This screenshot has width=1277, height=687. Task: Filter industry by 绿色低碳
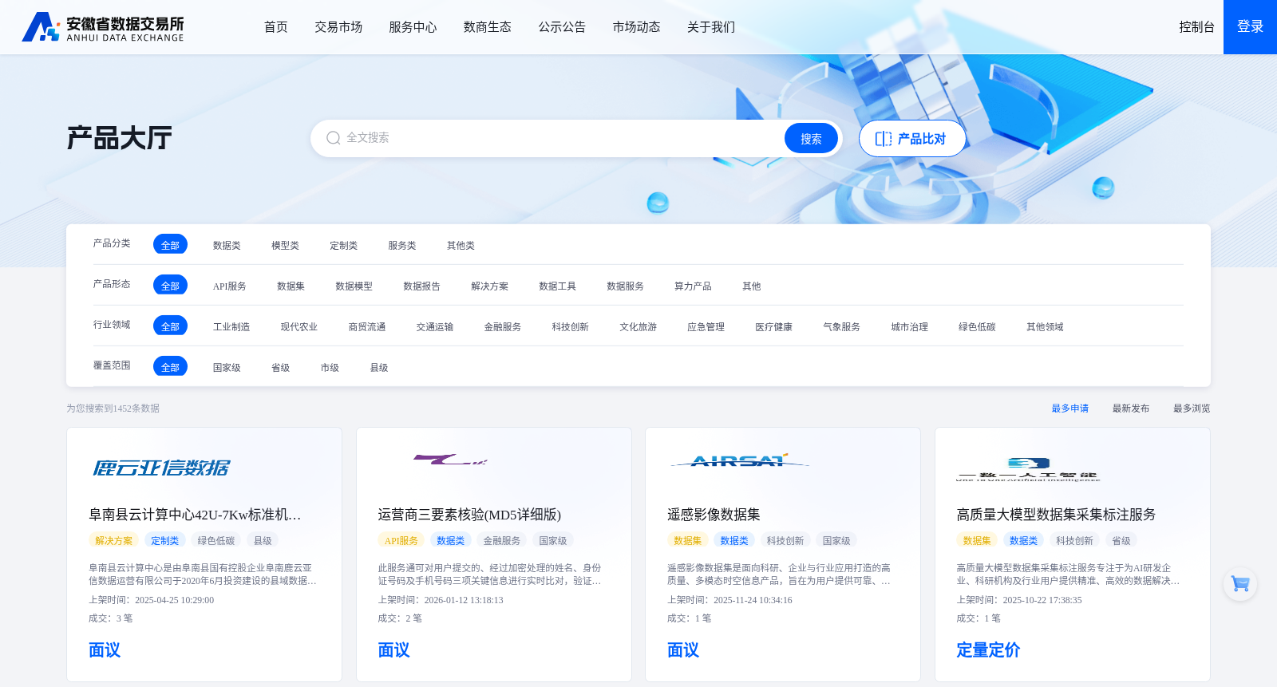978,326
